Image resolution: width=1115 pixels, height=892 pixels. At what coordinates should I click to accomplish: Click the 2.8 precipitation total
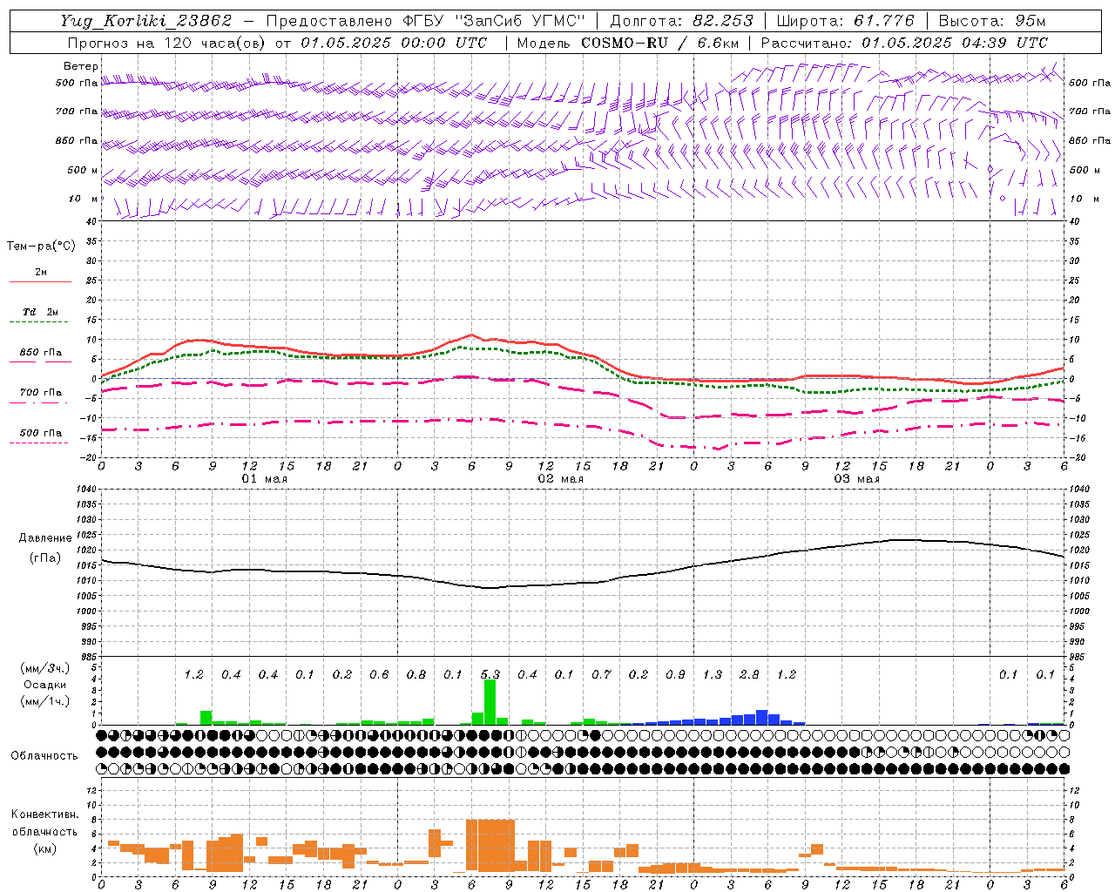pos(749,674)
